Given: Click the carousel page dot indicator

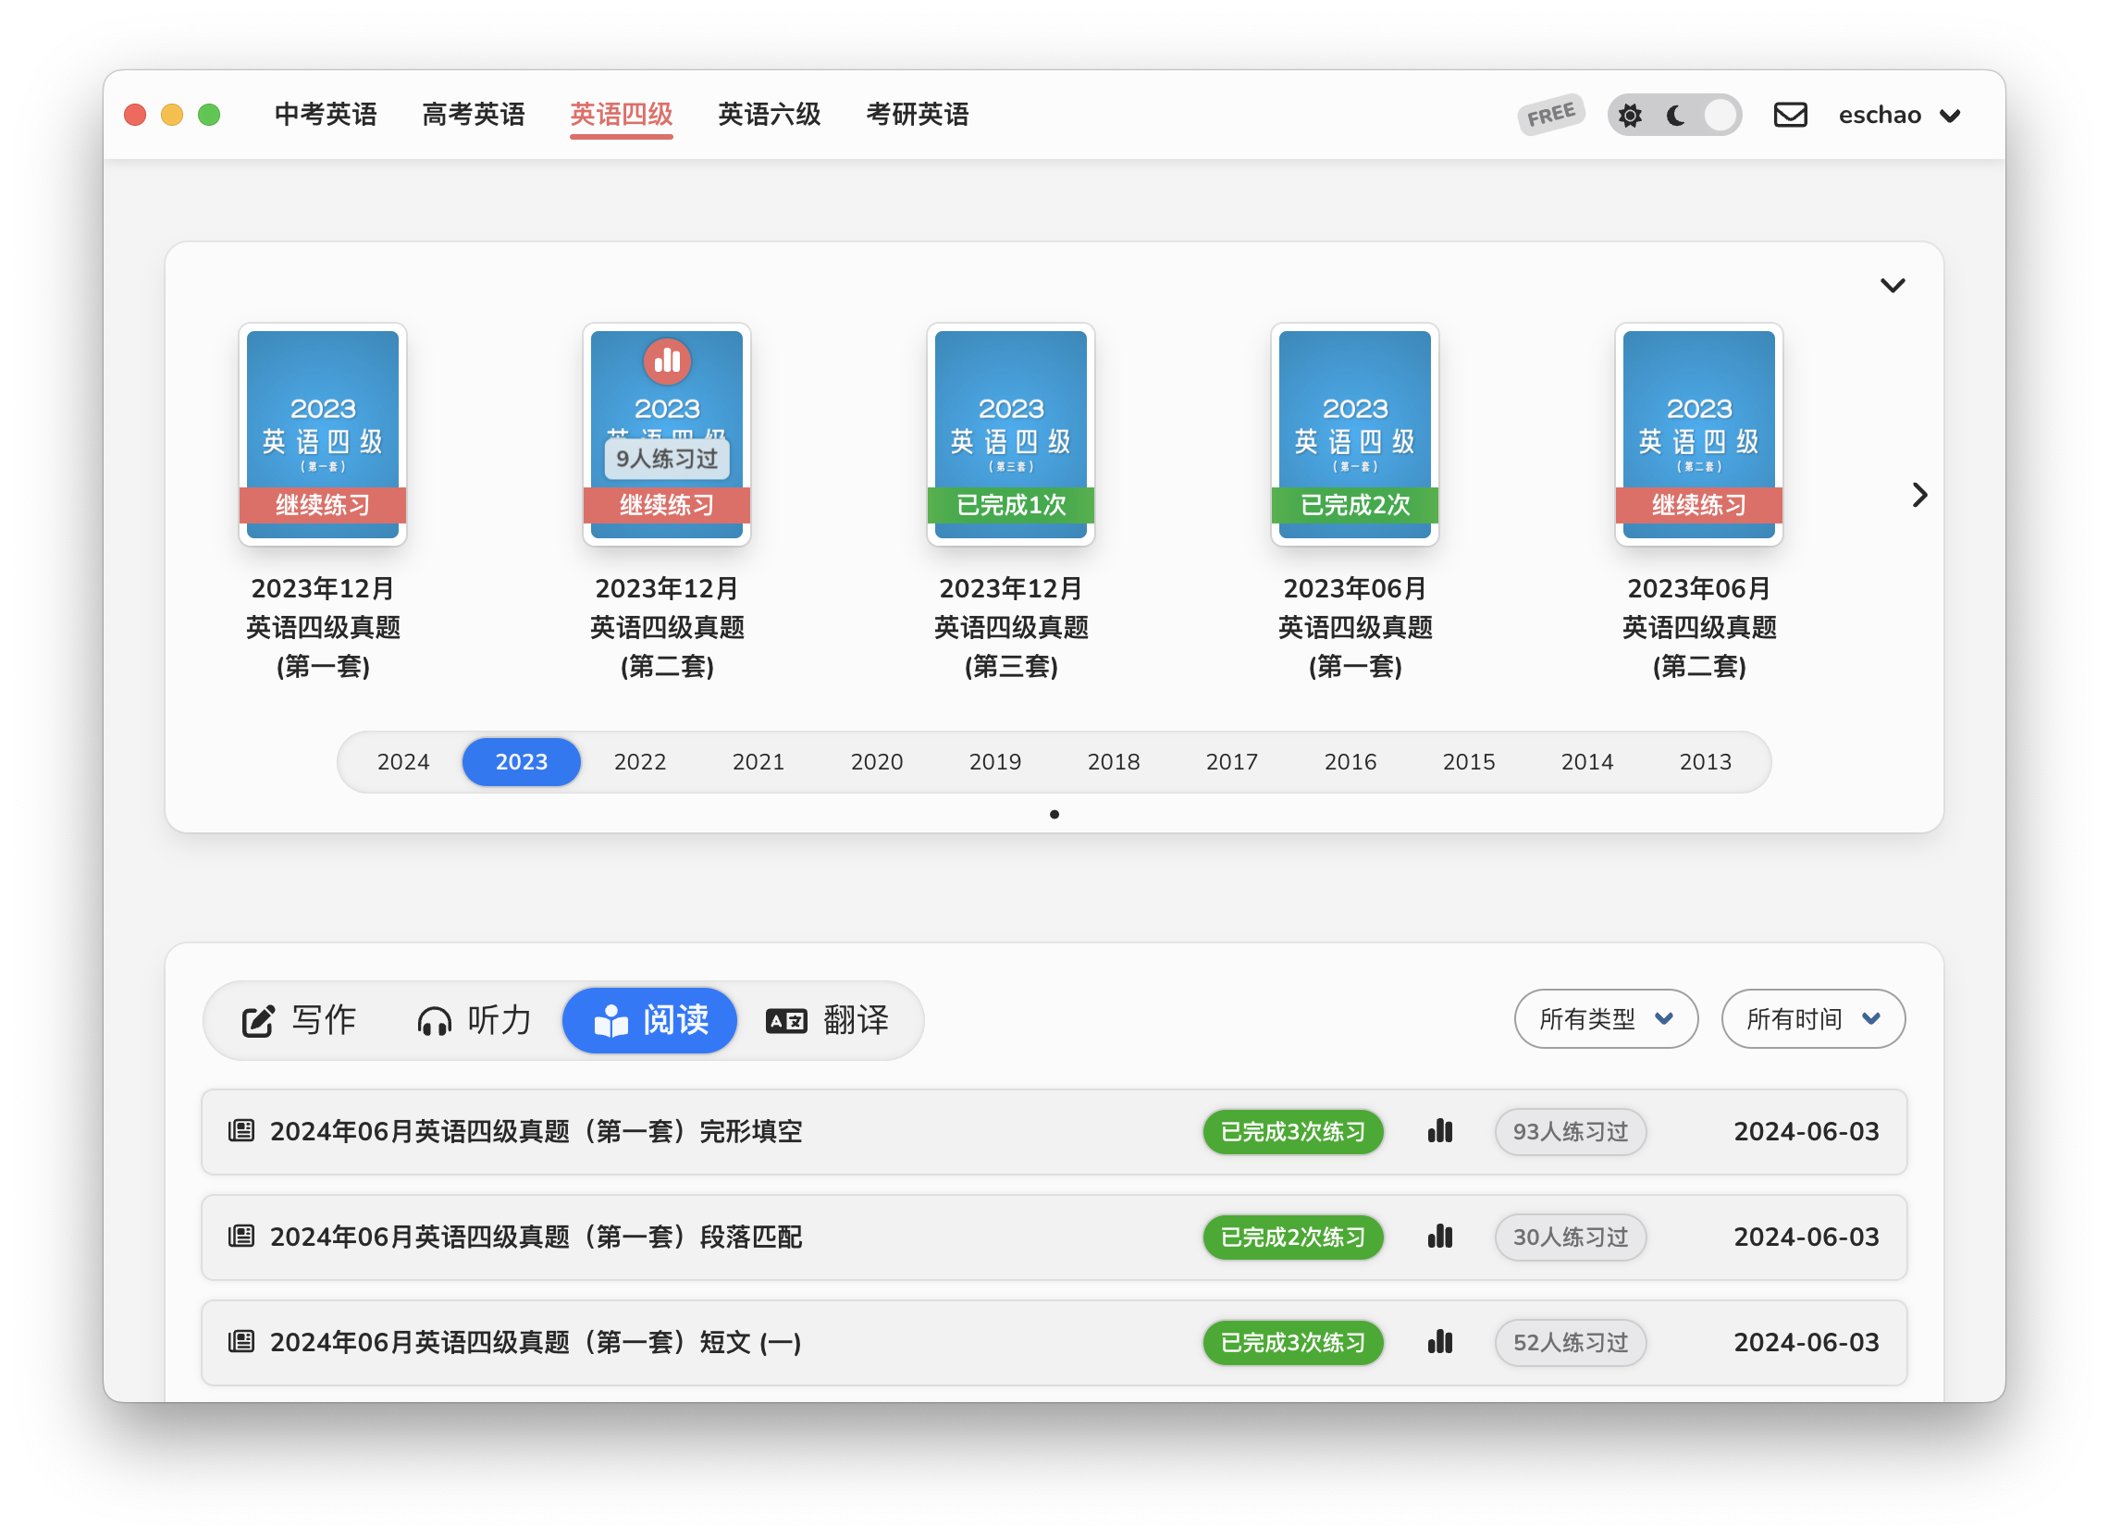Looking at the screenshot, I should (1054, 814).
